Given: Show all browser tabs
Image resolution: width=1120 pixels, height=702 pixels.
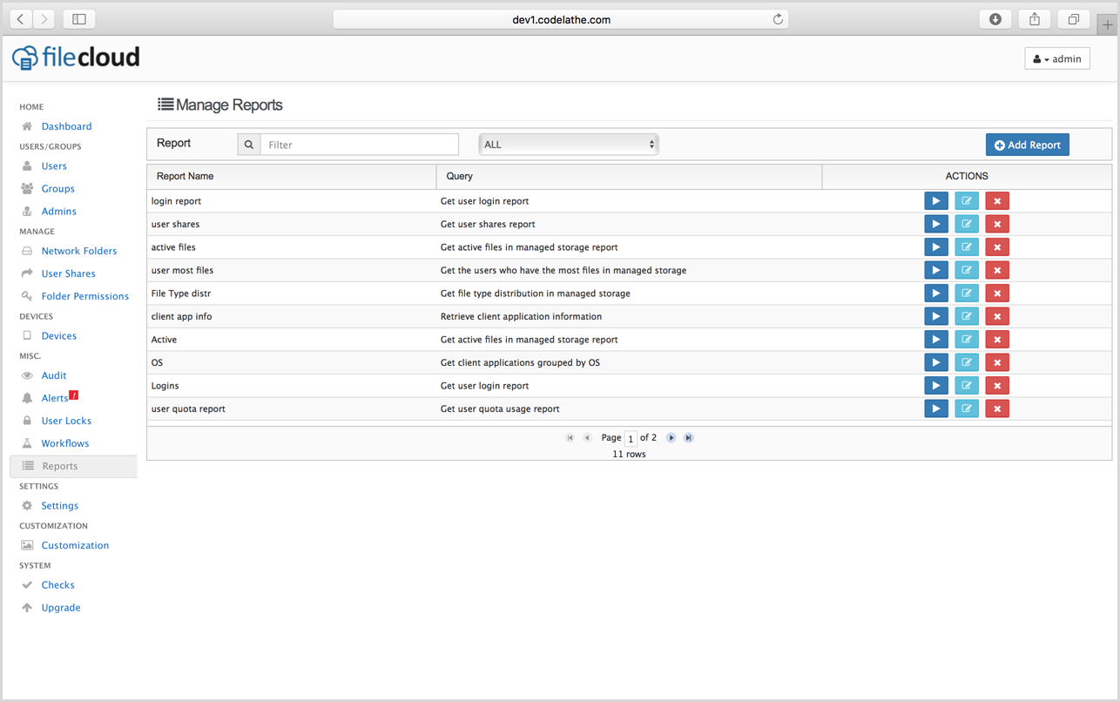Looking at the screenshot, I should (1074, 19).
